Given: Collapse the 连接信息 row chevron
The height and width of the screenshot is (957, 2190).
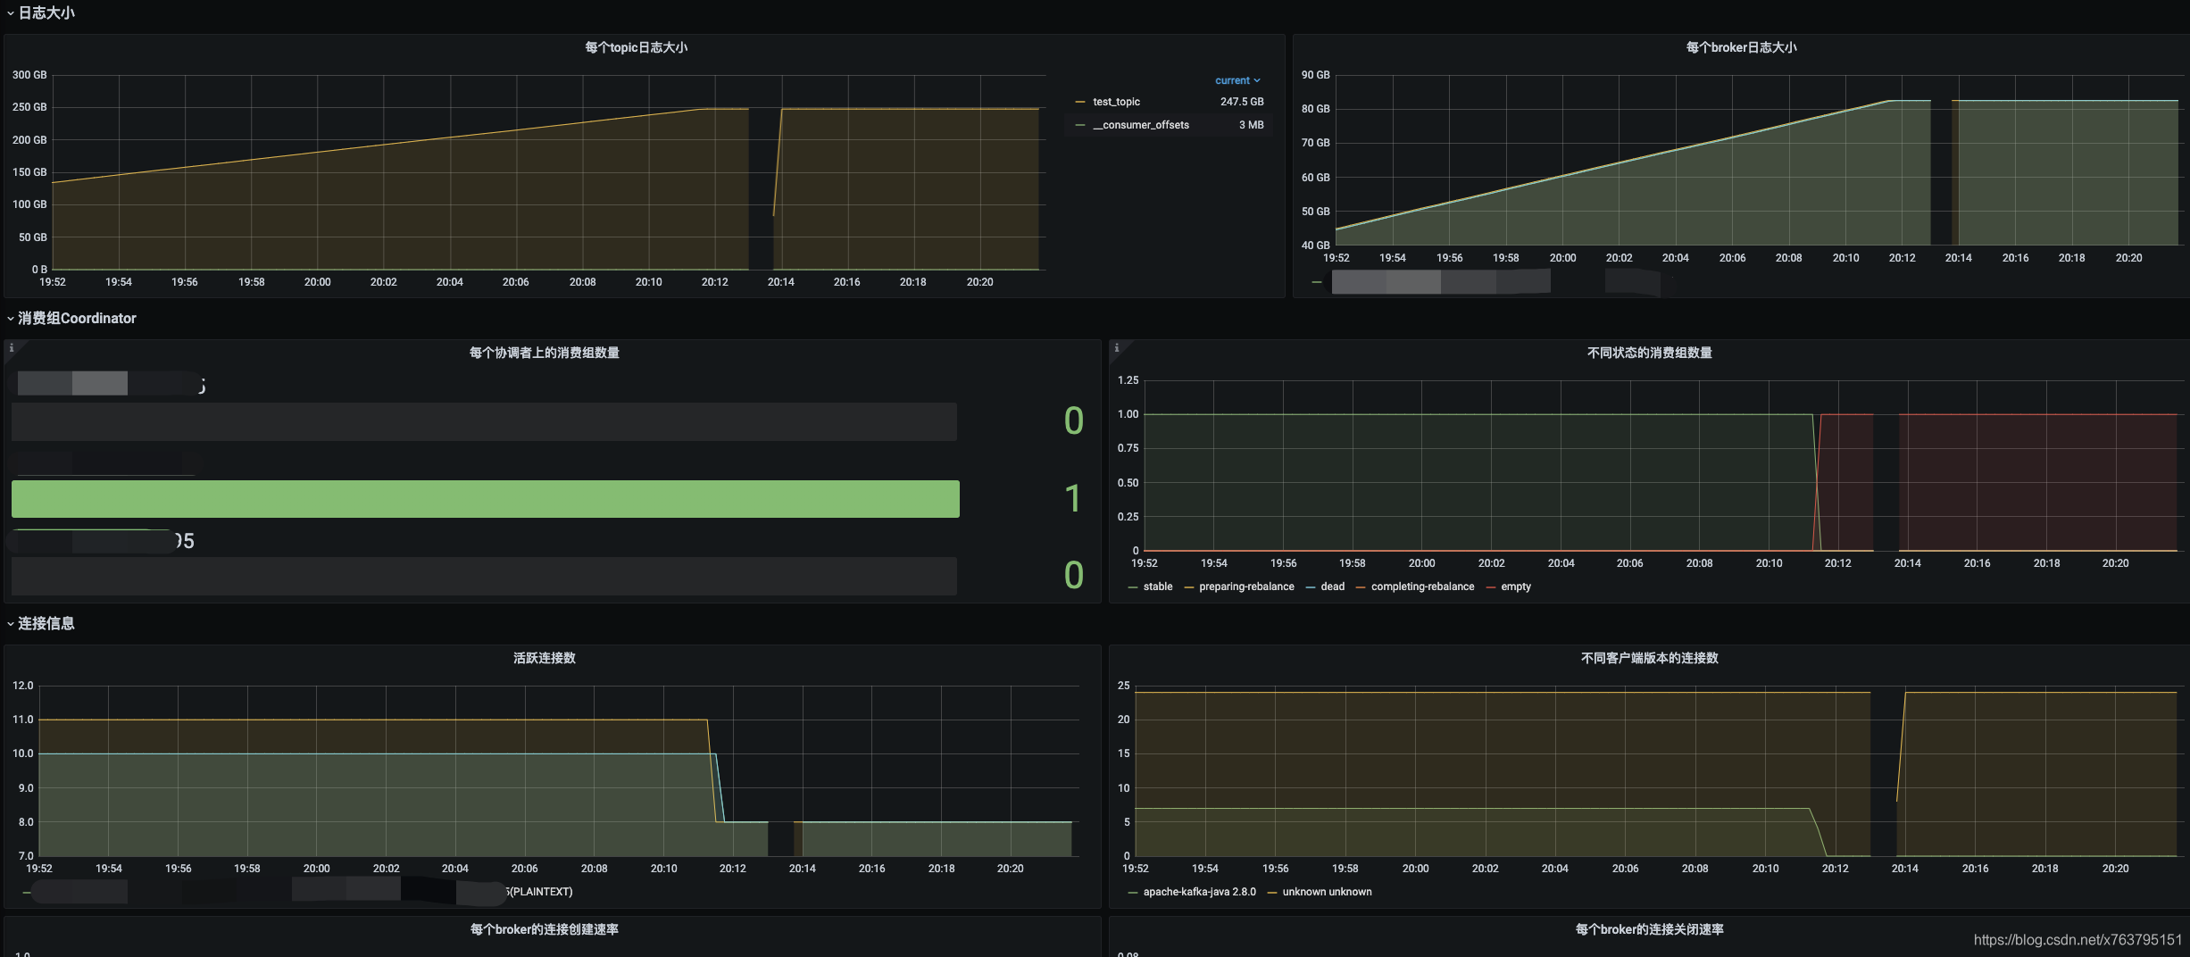Looking at the screenshot, I should (x=10, y=624).
